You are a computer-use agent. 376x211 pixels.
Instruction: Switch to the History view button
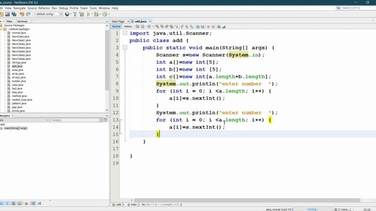tap(128, 26)
